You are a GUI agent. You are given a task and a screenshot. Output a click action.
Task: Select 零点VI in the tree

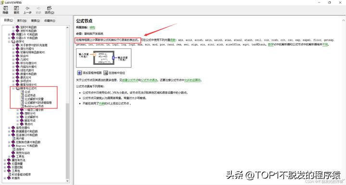tap(29, 124)
